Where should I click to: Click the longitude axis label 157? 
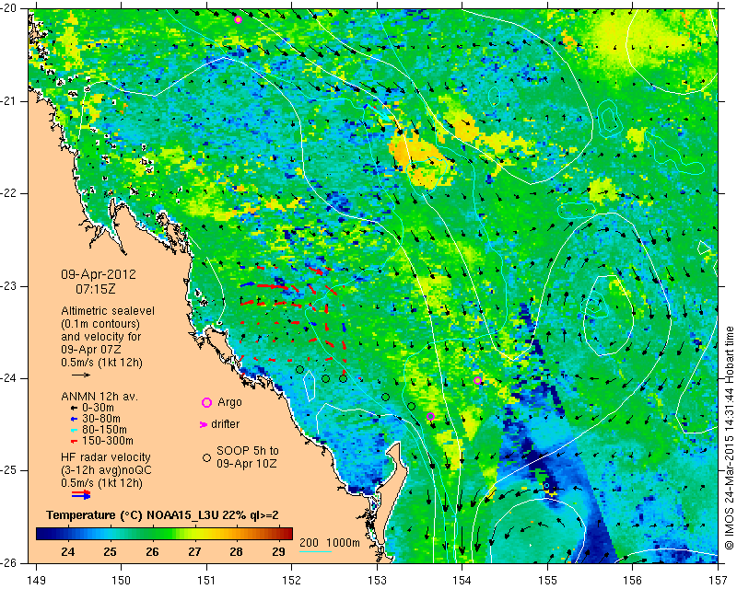(719, 581)
